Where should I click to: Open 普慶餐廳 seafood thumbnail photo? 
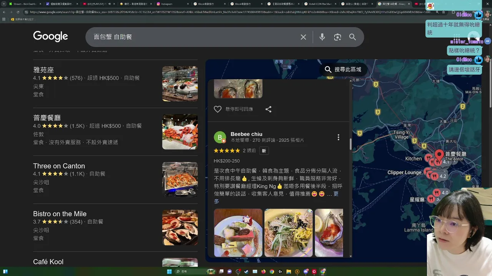[180, 132]
